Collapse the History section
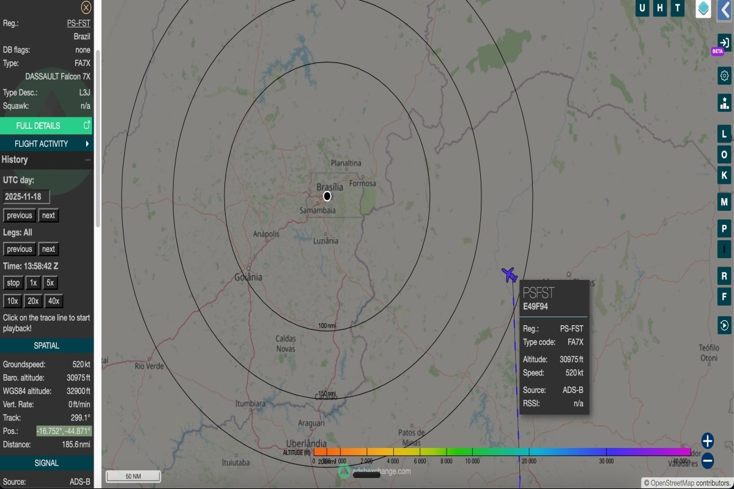Image resolution: width=734 pixels, height=489 pixels. (x=87, y=160)
